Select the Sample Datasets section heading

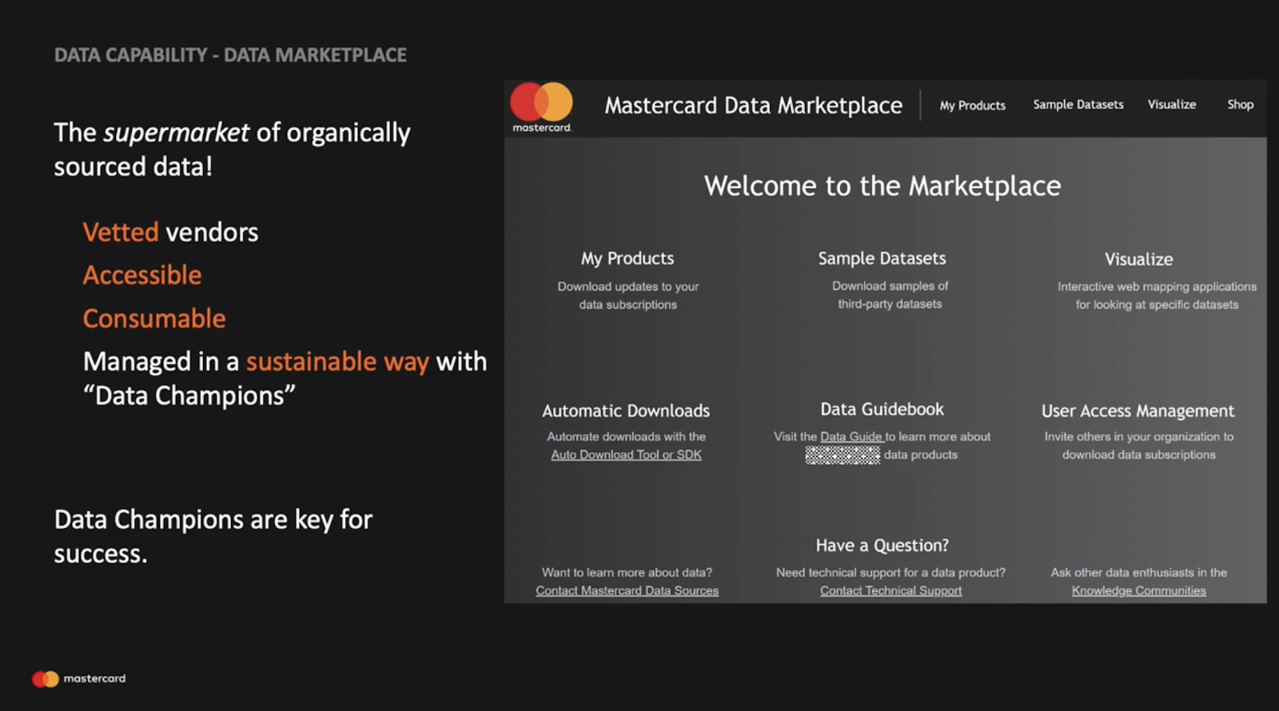(882, 258)
